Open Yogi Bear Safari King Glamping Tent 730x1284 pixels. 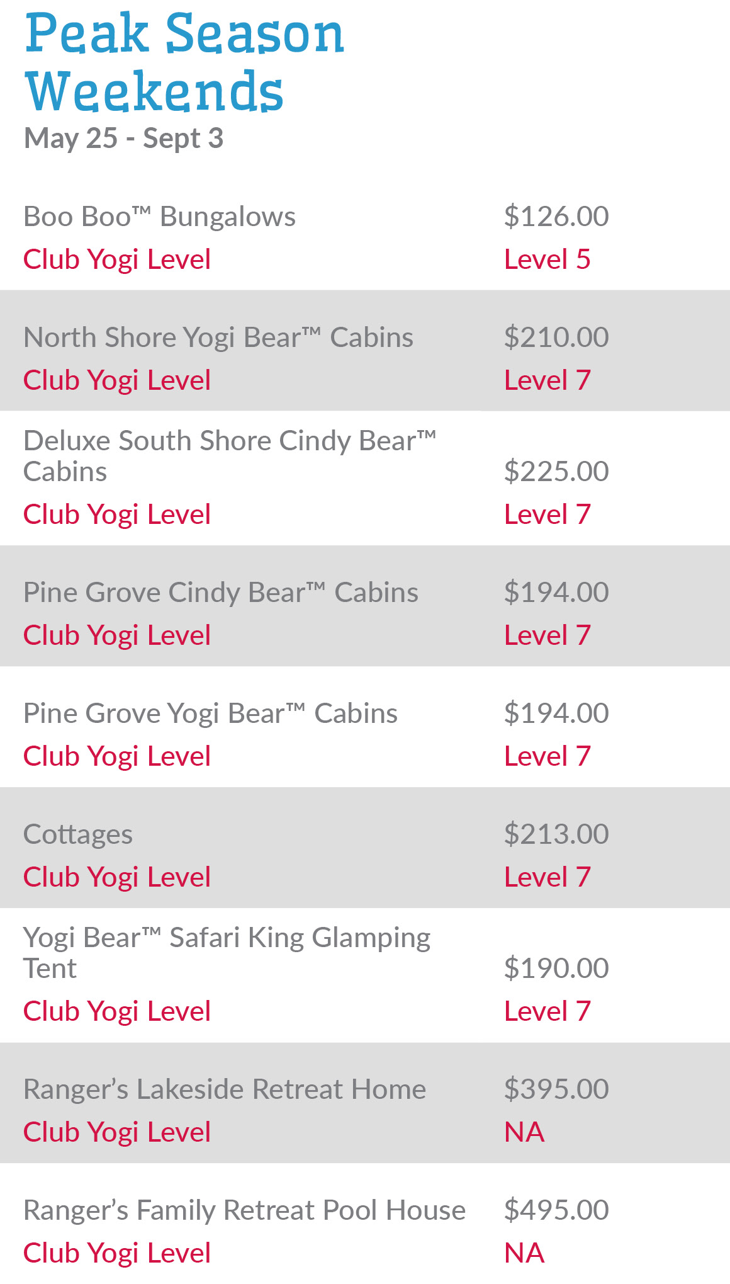(227, 952)
